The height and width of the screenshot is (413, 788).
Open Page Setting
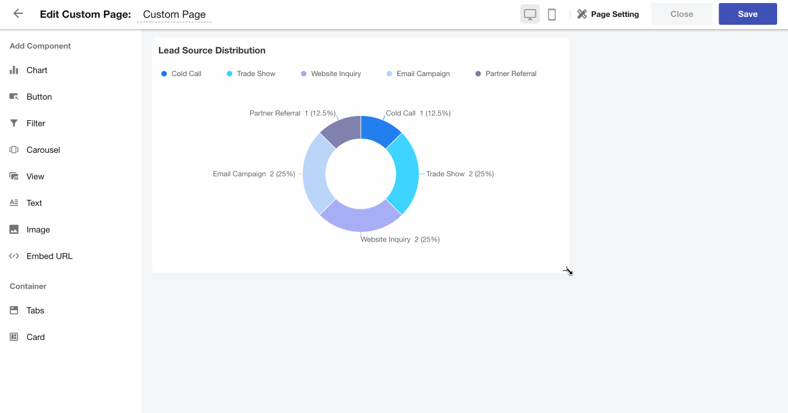point(608,14)
